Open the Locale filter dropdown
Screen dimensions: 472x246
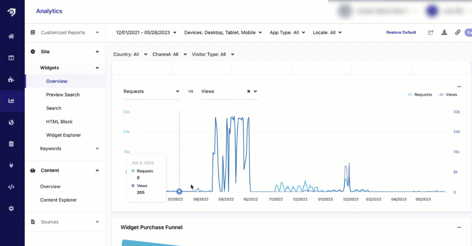pos(327,32)
